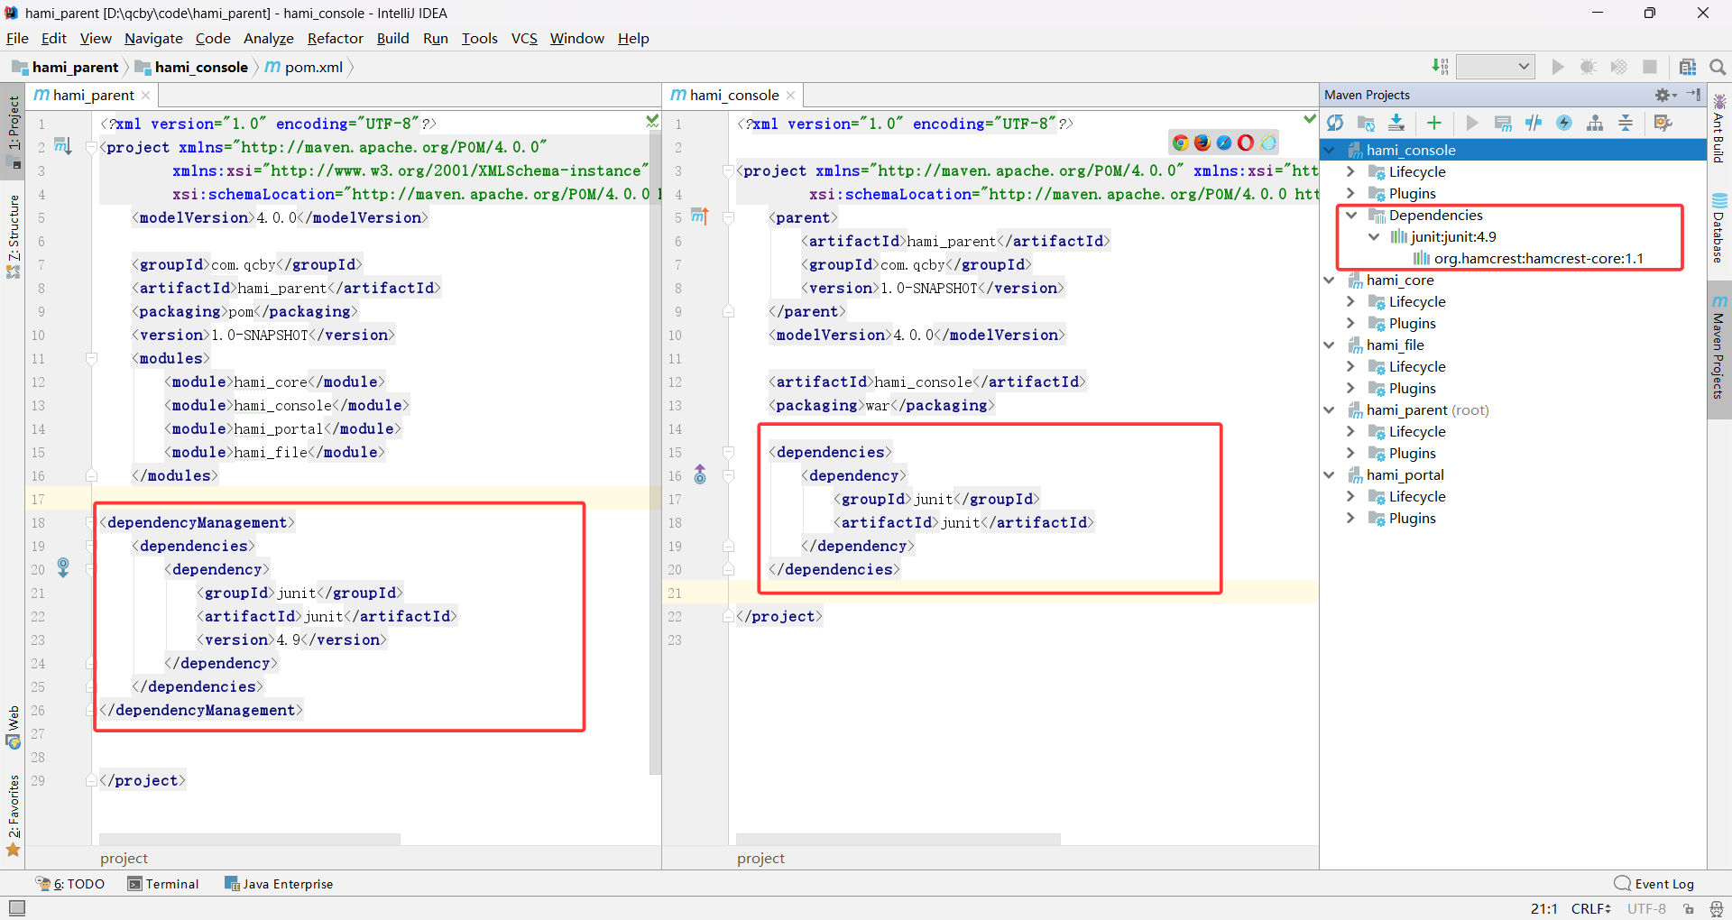The image size is (1732, 920).
Task: Expand Lifecycle under hami_portal
Action: 1350,496
